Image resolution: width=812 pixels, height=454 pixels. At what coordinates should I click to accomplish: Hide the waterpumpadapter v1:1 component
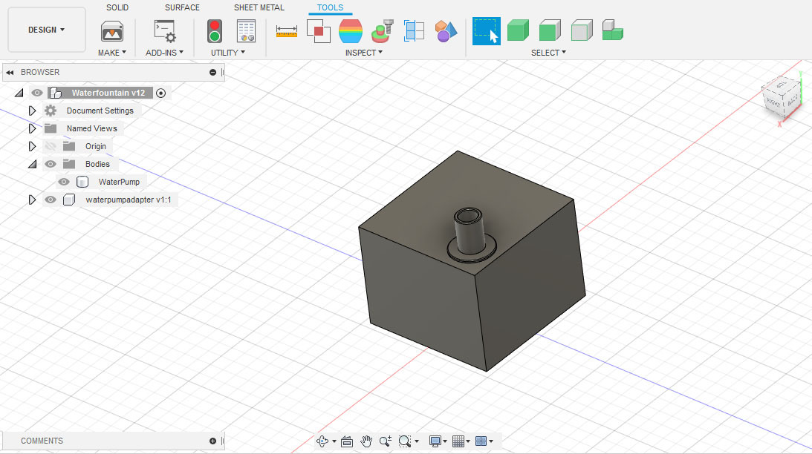(51, 200)
